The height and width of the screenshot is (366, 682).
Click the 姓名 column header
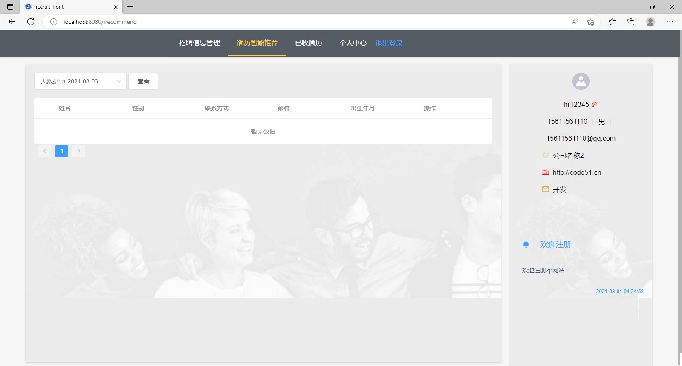(x=65, y=108)
